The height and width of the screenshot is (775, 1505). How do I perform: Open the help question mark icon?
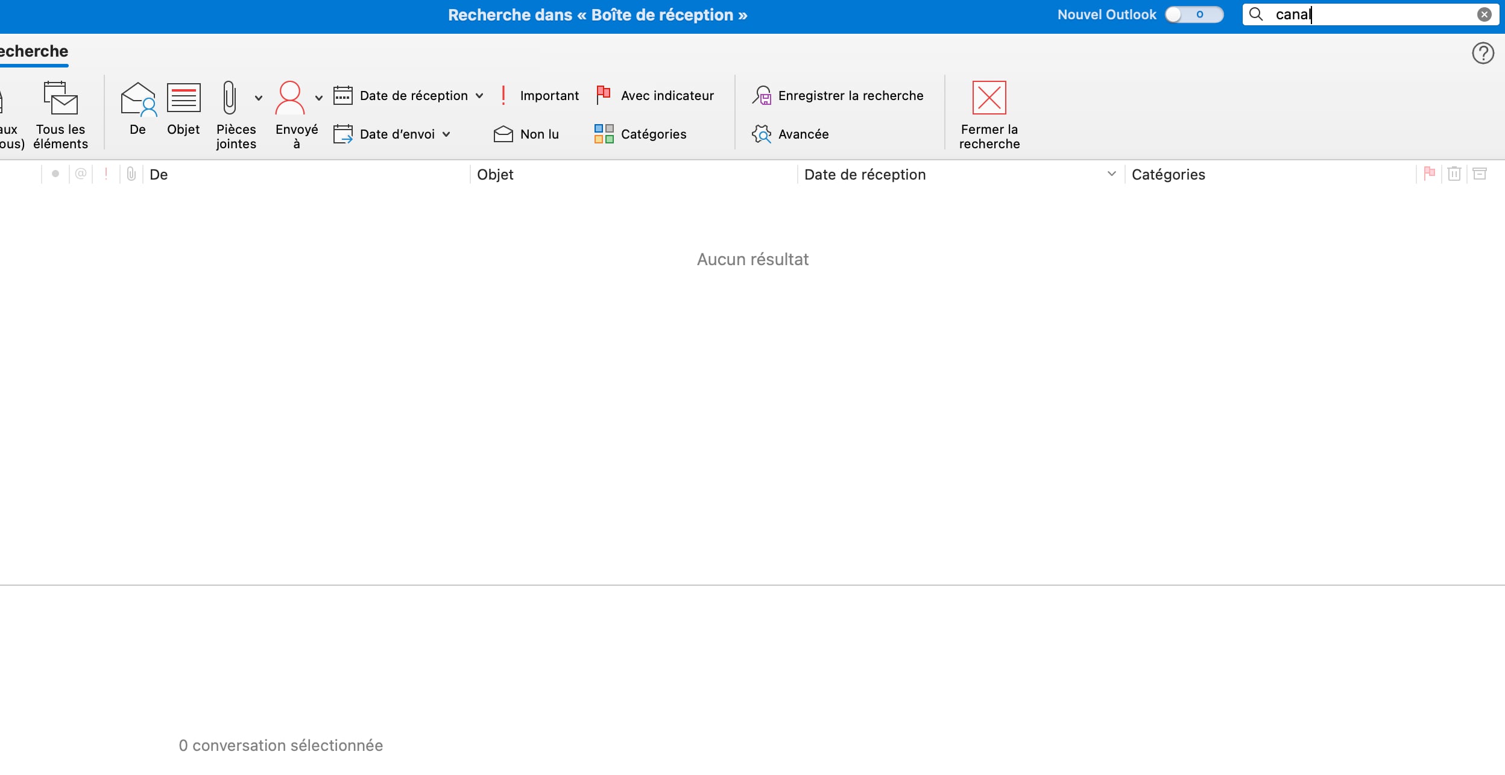pyautogui.click(x=1483, y=53)
